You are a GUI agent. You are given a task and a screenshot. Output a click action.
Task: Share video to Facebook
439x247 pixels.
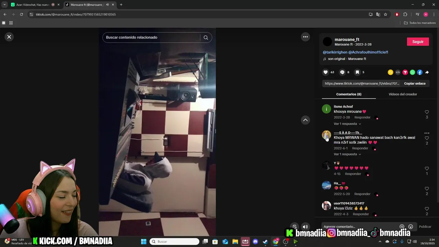coord(420,72)
